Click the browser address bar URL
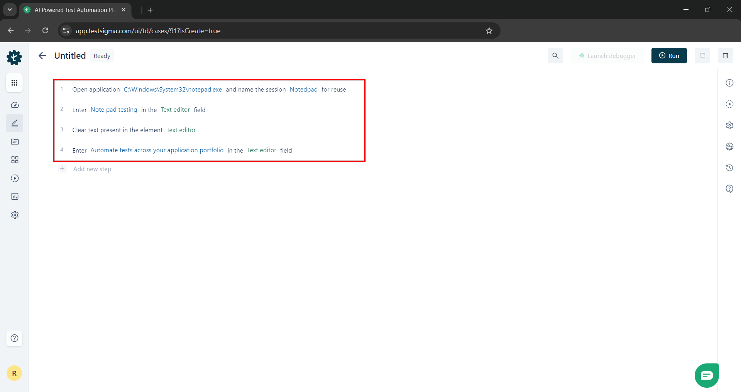 point(148,31)
